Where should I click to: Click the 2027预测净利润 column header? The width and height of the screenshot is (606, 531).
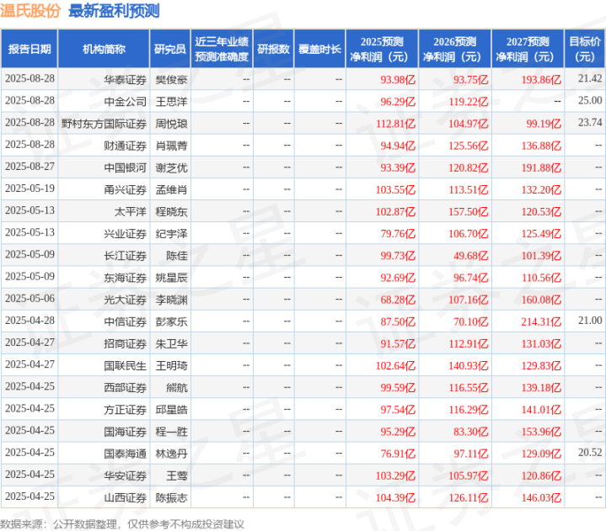528,49
